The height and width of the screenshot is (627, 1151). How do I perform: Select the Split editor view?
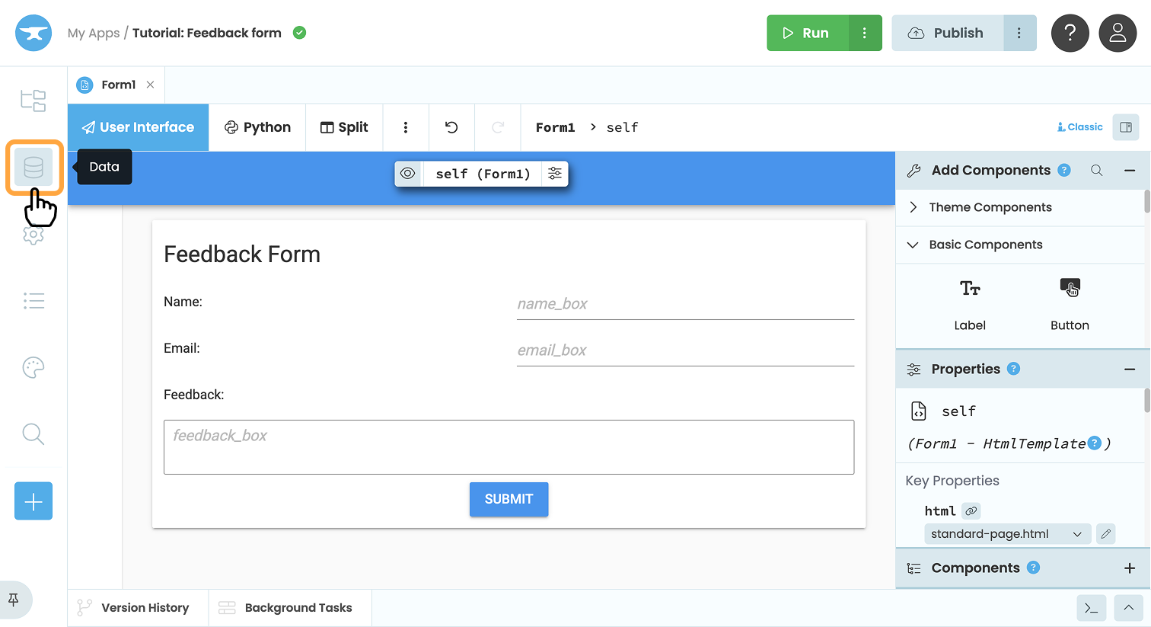(x=344, y=127)
